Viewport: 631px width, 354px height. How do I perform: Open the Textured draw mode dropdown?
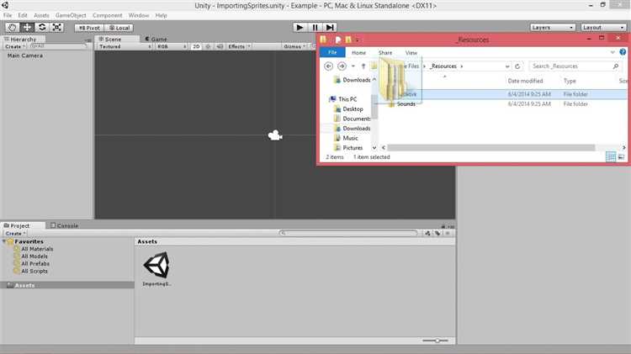[x=125, y=46]
